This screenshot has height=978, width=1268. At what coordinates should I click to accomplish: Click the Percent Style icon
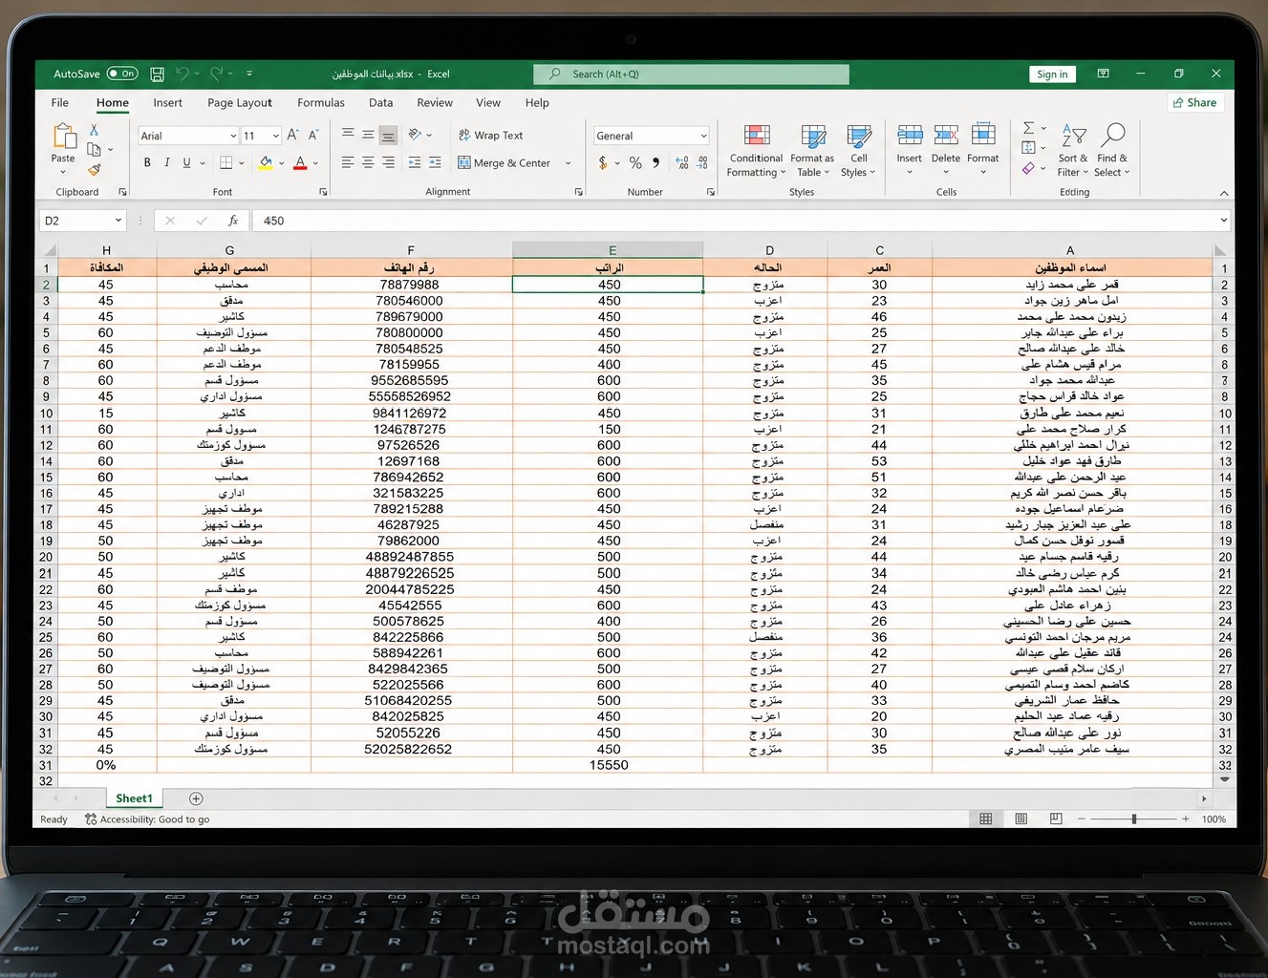[635, 163]
